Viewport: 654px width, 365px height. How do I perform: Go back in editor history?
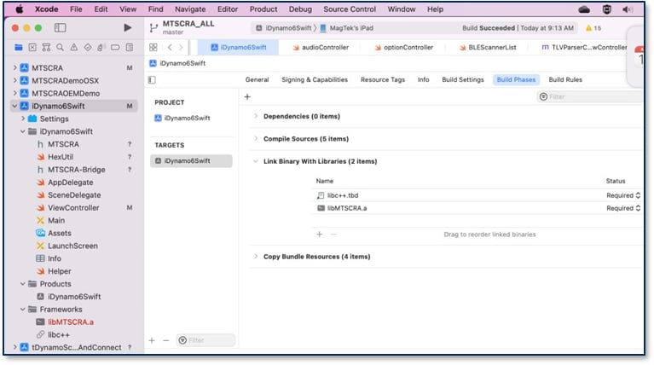coord(170,47)
